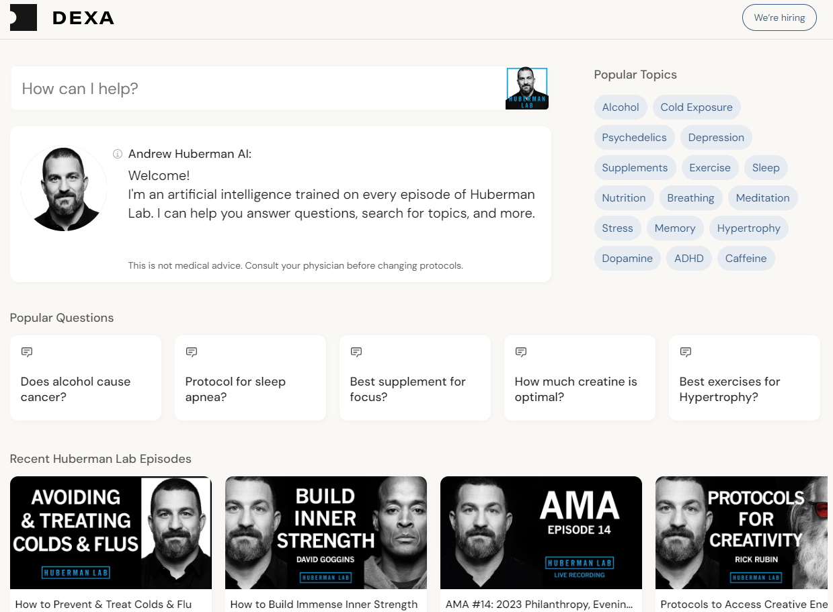Click the 'AMA #14: 2023 Philanthropy' episode title
This screenshot has height=612, width=833.
[539, 605]
